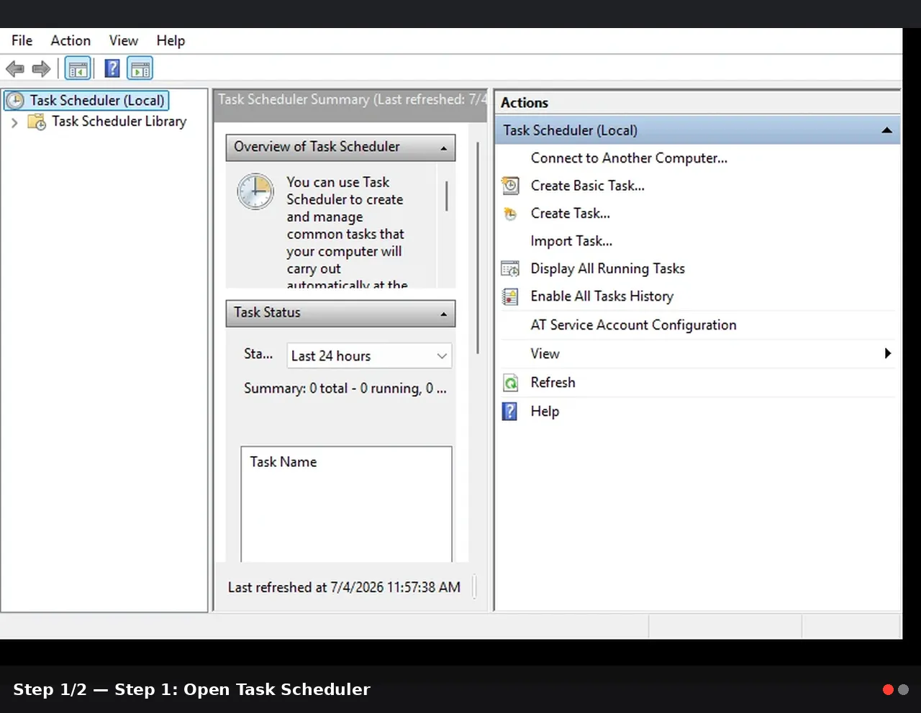
Task: Click the Enable All Tasks History icon
Action: coord(510,296)
